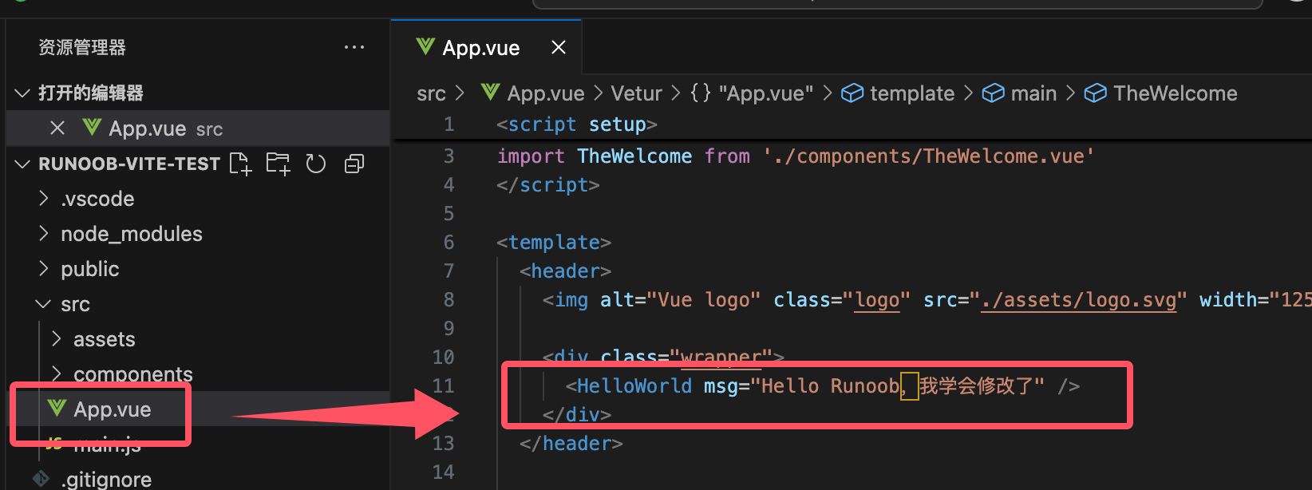Viewport: 1312px width, 490px height.
Task: Click the template breadcrumb item
Action: click(911, 93)
